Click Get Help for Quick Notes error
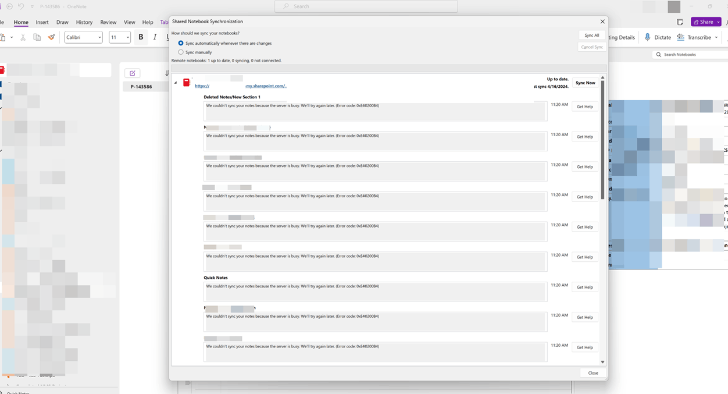 [585, 287]
